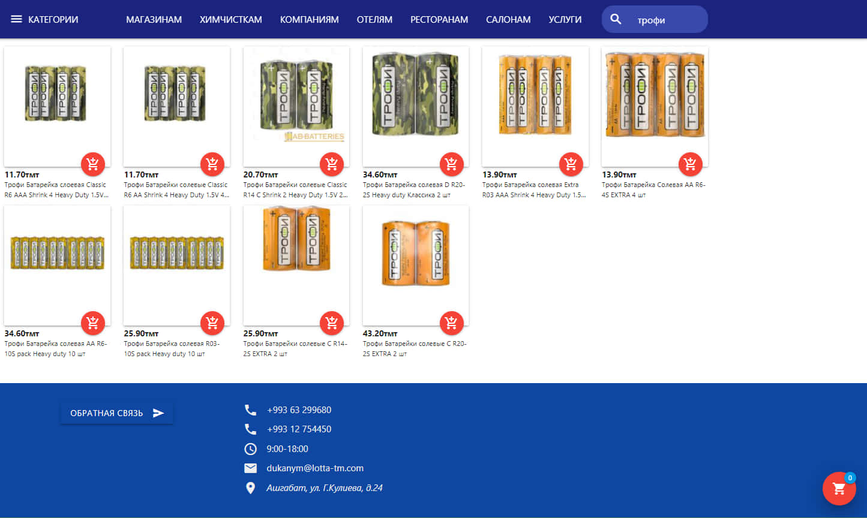Add AA R6-4S EXTRA 4 шт to cart

coord(690,164)
